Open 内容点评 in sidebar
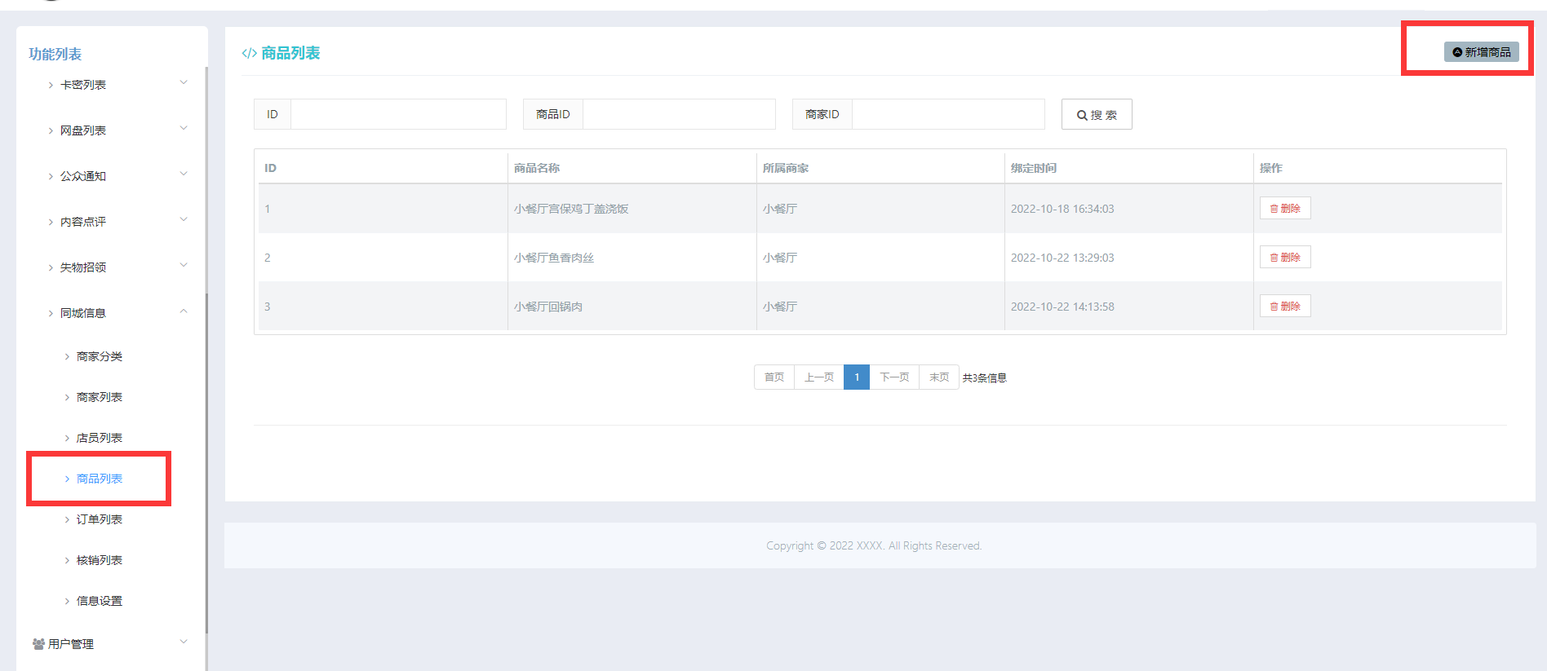The image size is (1547, 671). point(82,222)
